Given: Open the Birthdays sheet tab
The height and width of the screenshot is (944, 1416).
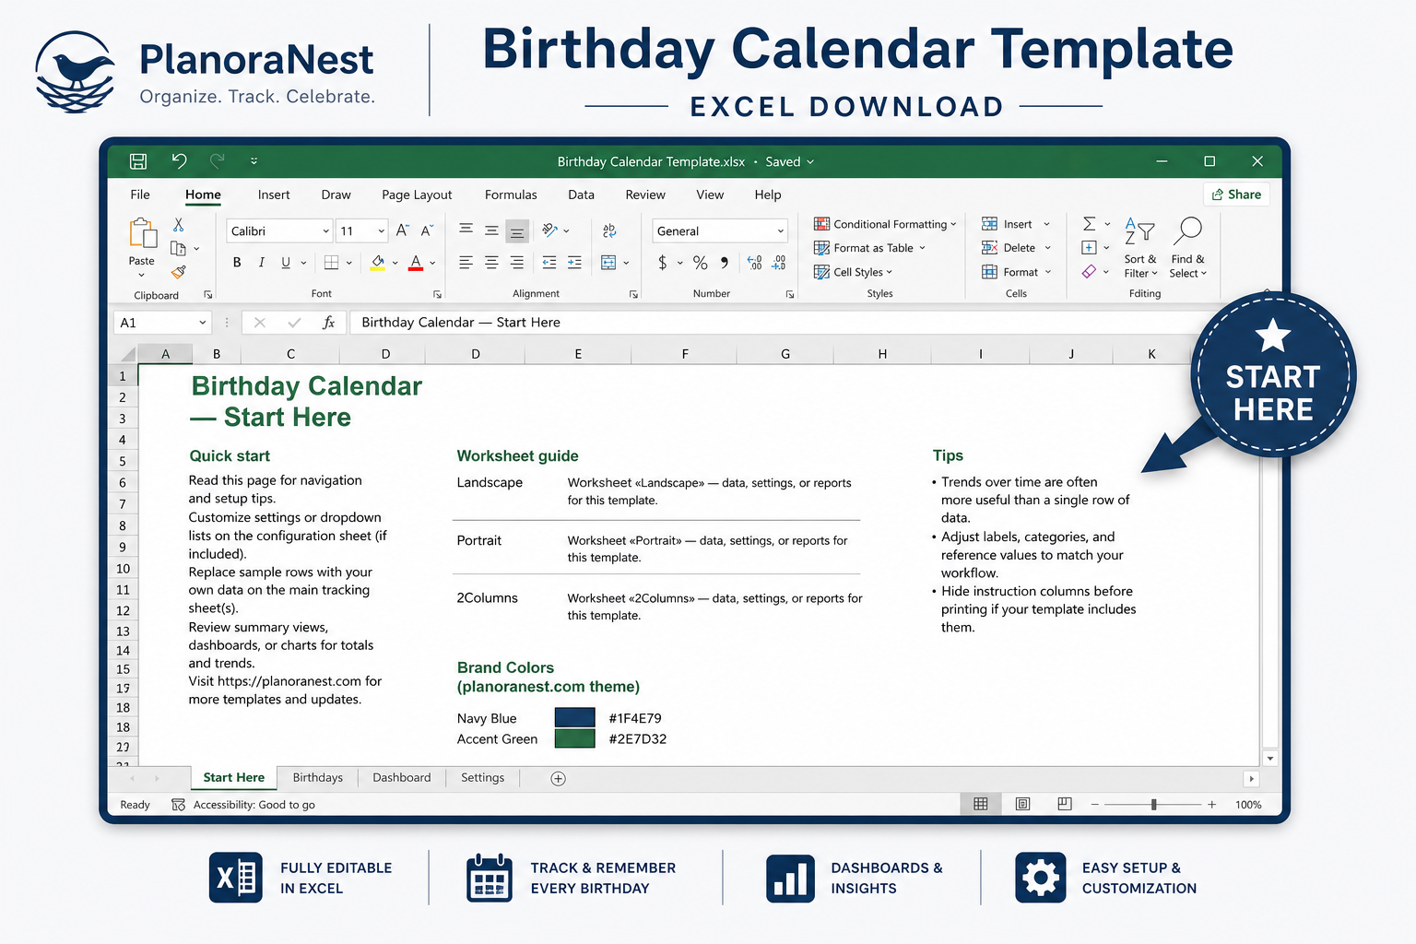Looking at the screenshot, I should [x=318, y=778].
